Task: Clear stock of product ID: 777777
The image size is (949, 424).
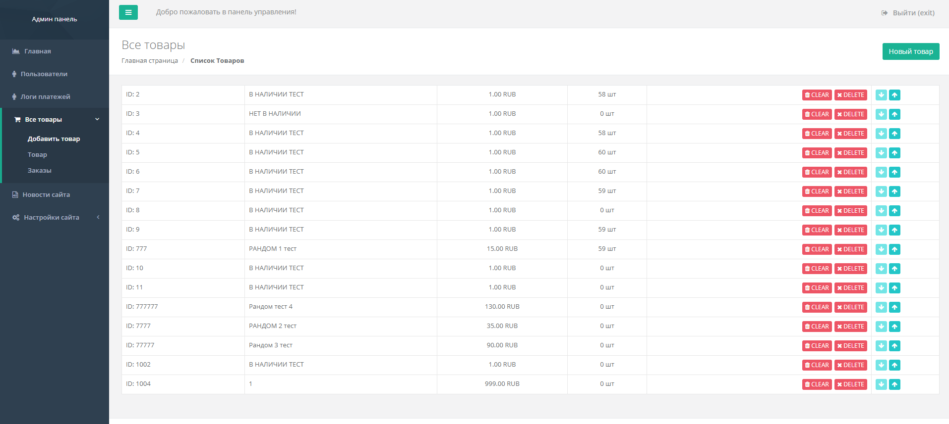Action: 817,307
